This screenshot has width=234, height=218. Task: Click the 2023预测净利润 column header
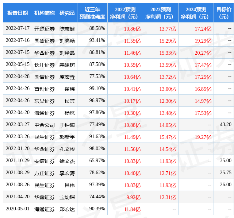click(161, 13)
